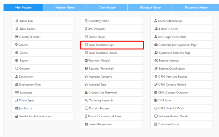Image resolution: width=219 pixels, height=137 pixels.
Task: Open Users Authorisation settings
Action: [x=181, y=21]
